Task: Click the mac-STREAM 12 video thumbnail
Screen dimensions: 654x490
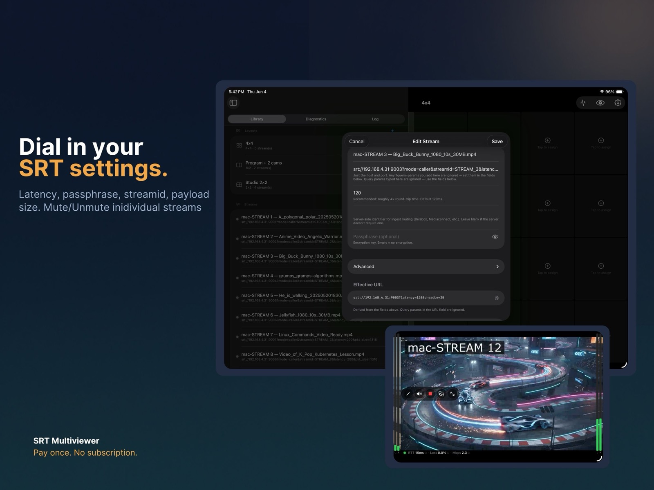Action: coord(498,394)
